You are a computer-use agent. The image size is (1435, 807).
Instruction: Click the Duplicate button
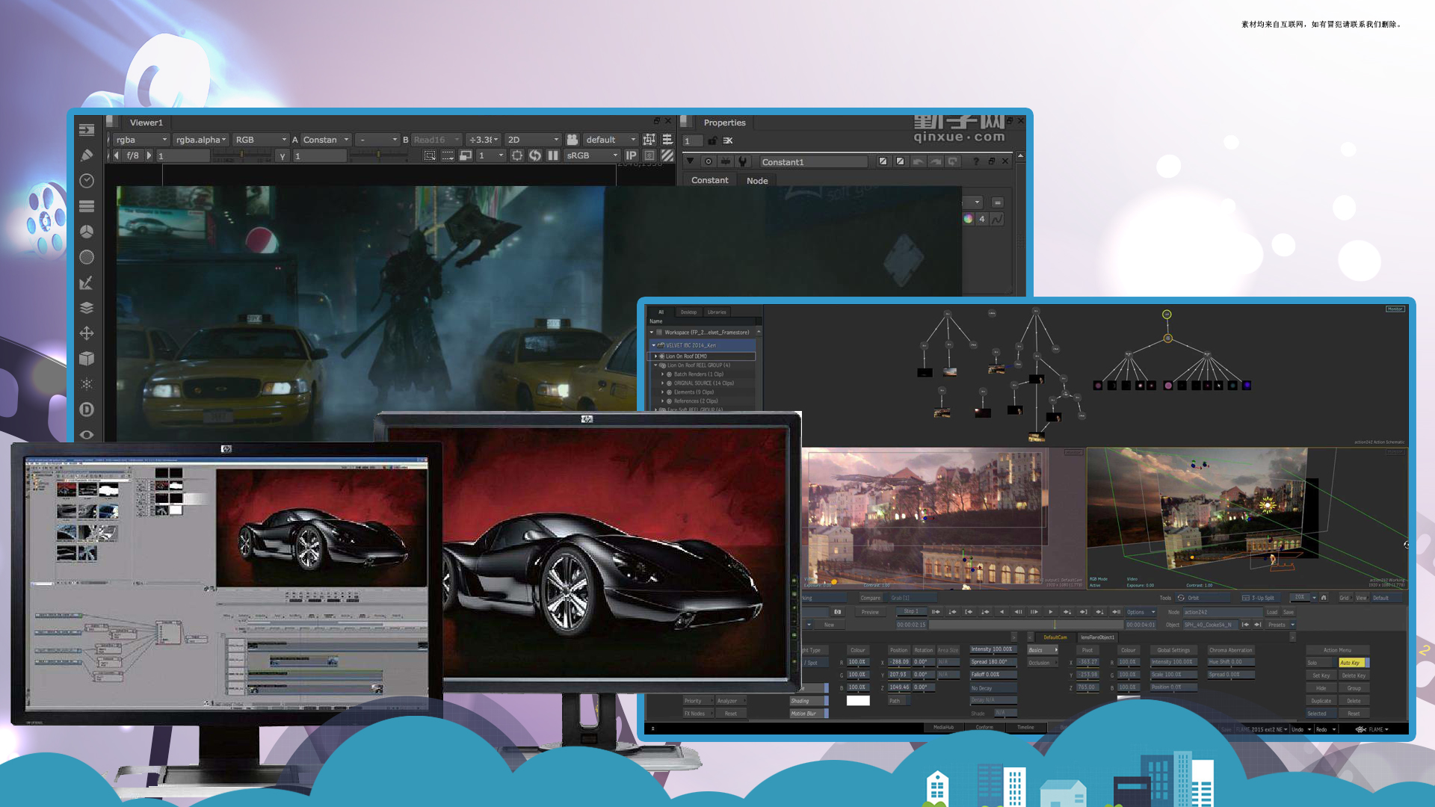[1321, 701]
